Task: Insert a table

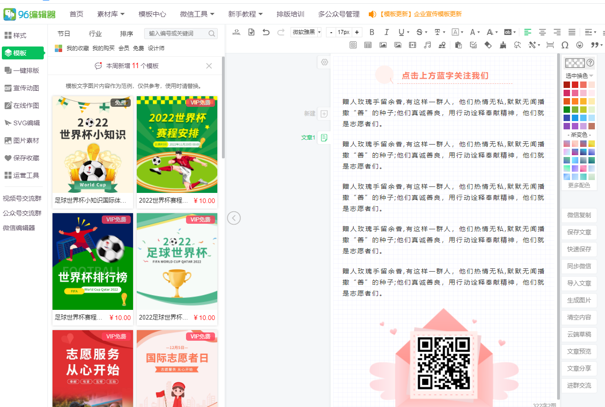Action: [368, 45]
